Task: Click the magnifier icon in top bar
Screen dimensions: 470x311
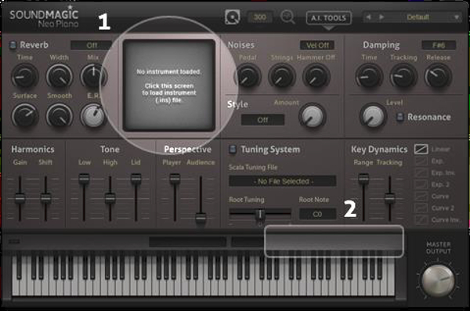Action: (x=287, y=16)
